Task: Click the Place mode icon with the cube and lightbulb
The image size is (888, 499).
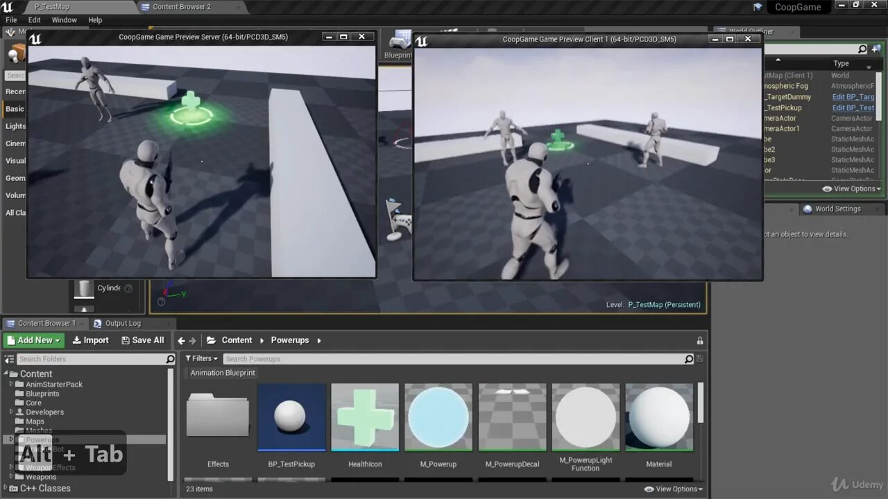Action: (x=15, y=53)
